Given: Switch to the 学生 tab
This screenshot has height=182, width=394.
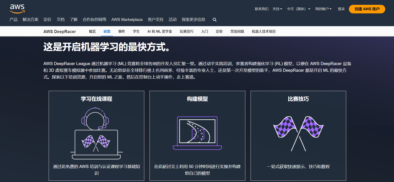Looking at the screenshot, I should [136, 31].
